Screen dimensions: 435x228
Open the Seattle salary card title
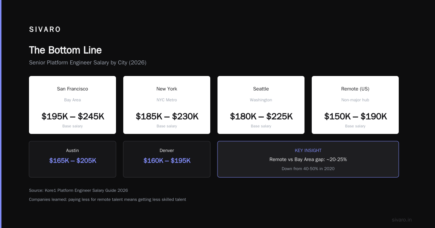coord(261,89)
